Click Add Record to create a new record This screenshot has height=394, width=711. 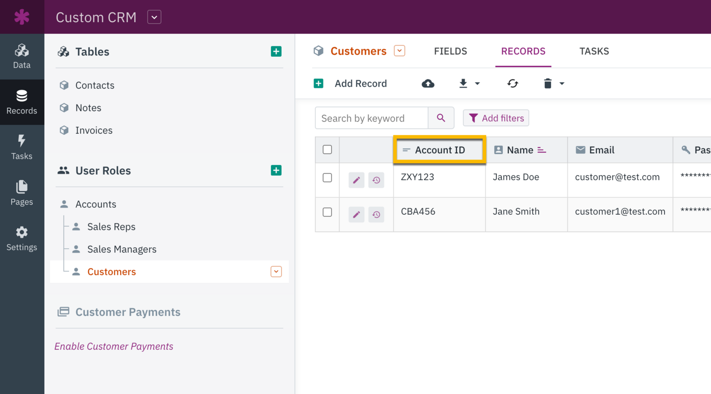(x=360, y=83)
